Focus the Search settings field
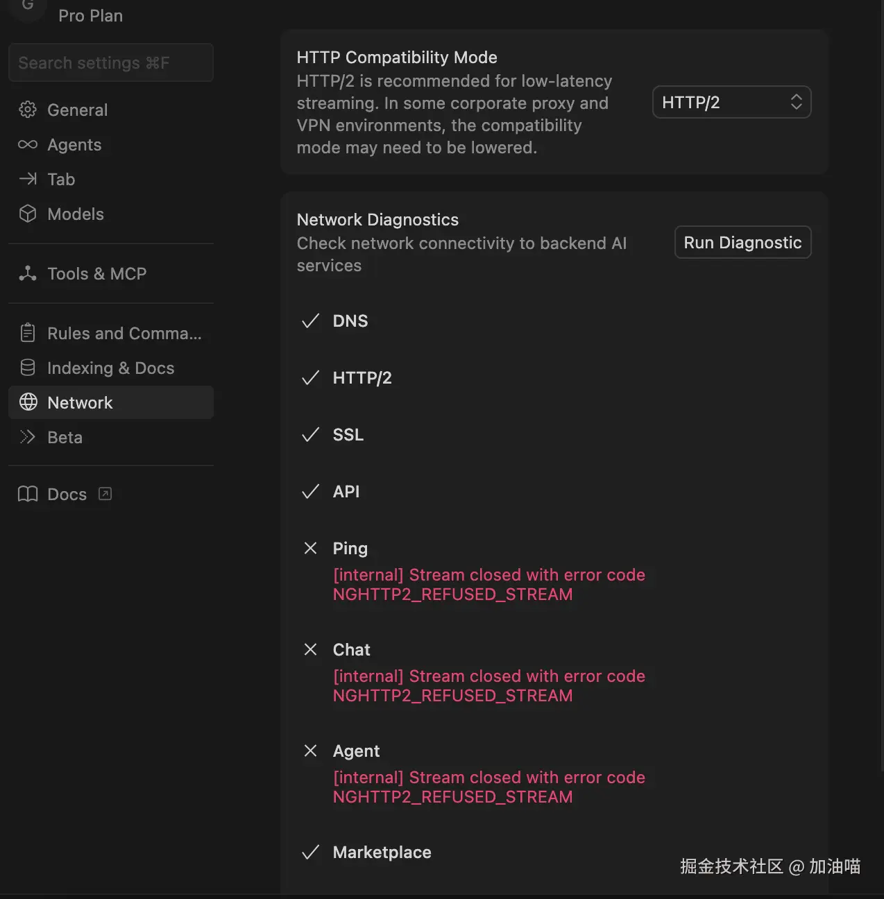 pyautogui.click(x=111, y=63)
